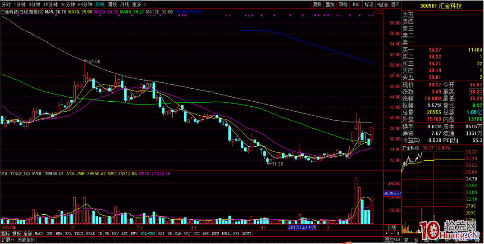Zoom in chart with plus button

pos(386,234)
